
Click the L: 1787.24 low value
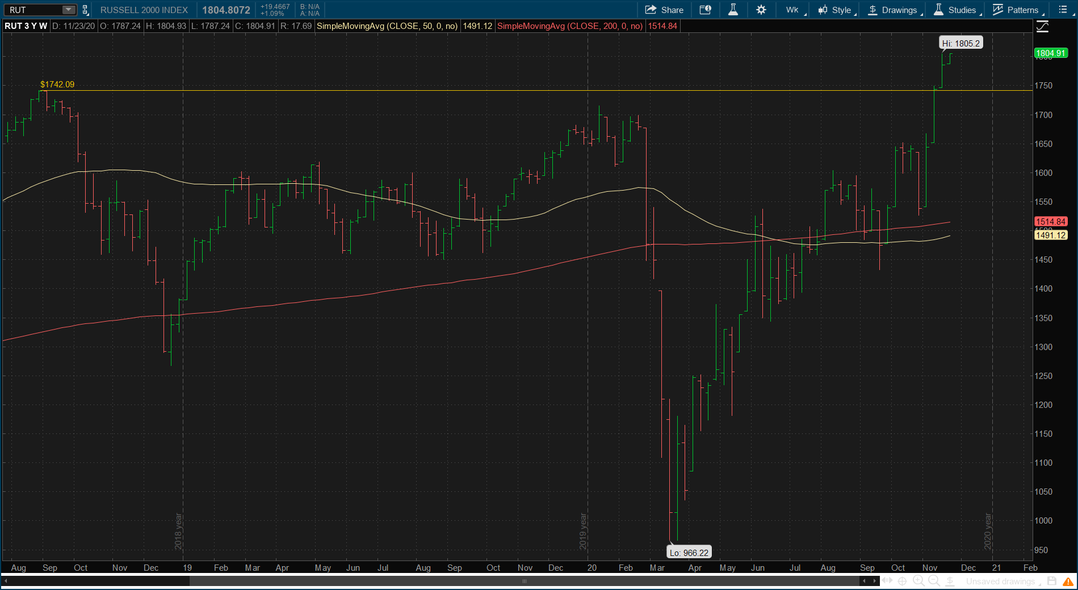coord(211,26)
